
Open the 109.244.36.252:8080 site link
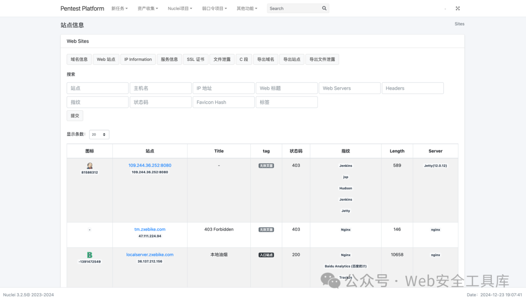point(150,166)
